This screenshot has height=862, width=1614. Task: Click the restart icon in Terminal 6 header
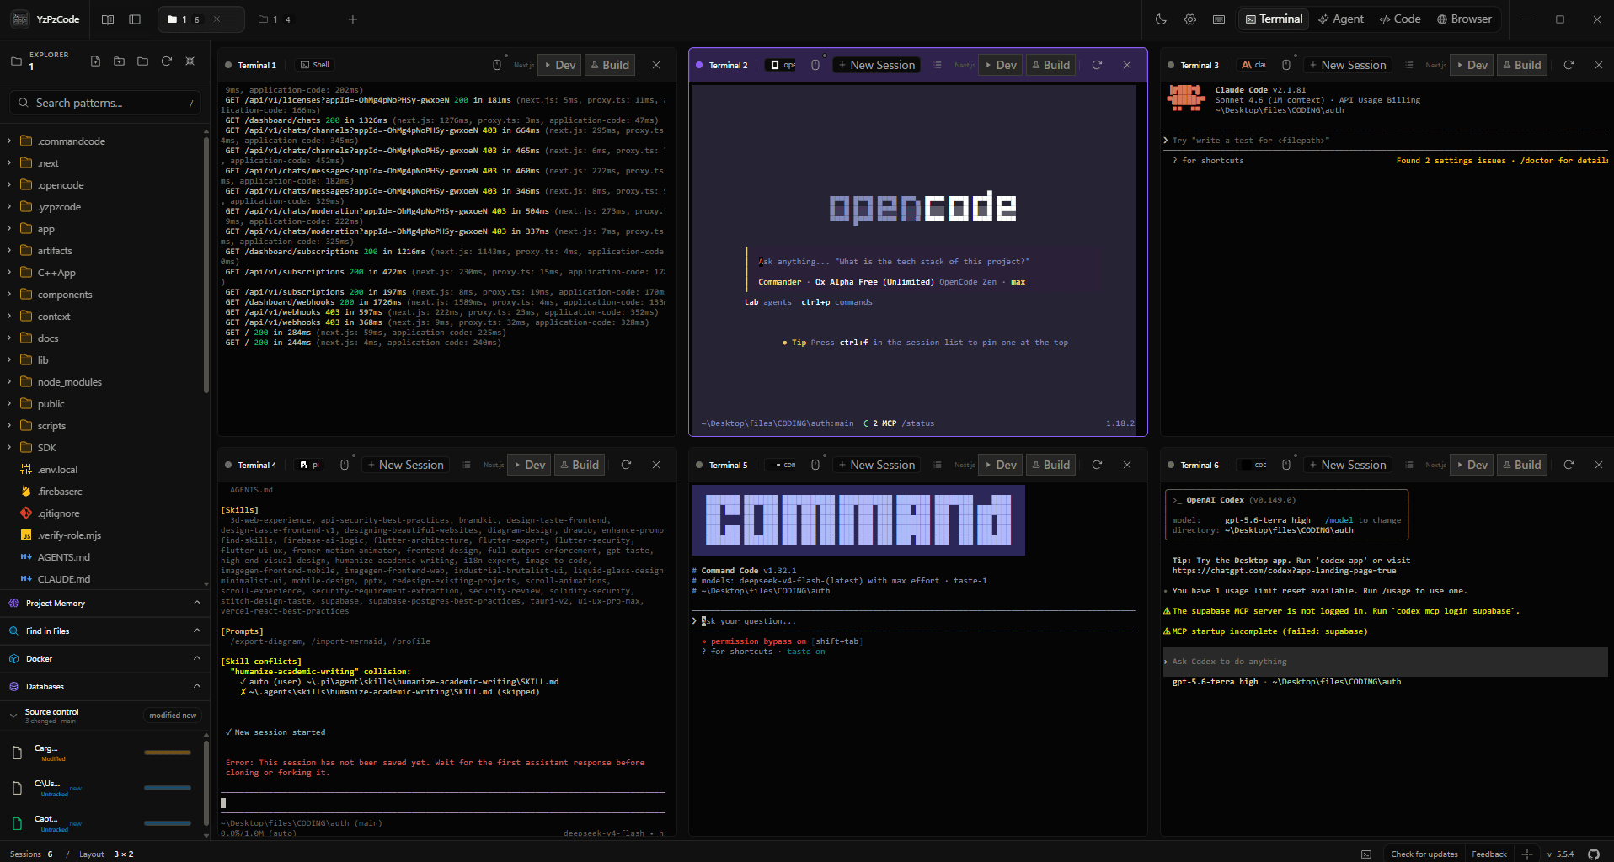1568,465
